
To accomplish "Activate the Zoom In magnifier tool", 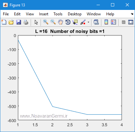I will [x=46, y=22].
